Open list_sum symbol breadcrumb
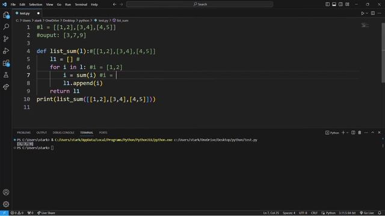 pos(120,20)
